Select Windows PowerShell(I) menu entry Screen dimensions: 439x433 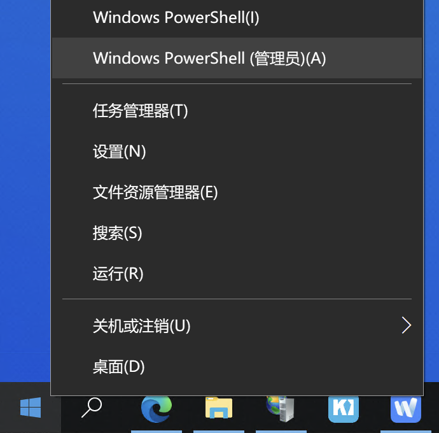click(x=237, y=17)
